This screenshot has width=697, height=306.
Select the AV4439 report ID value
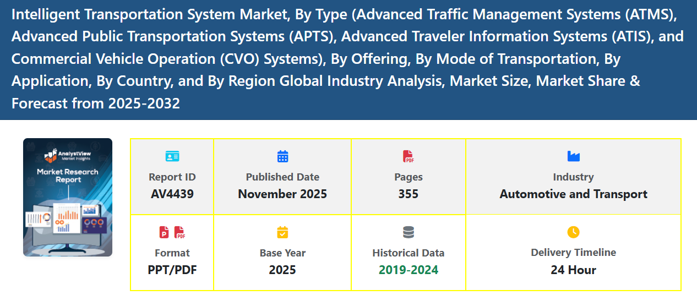click(x=172, y=194)
